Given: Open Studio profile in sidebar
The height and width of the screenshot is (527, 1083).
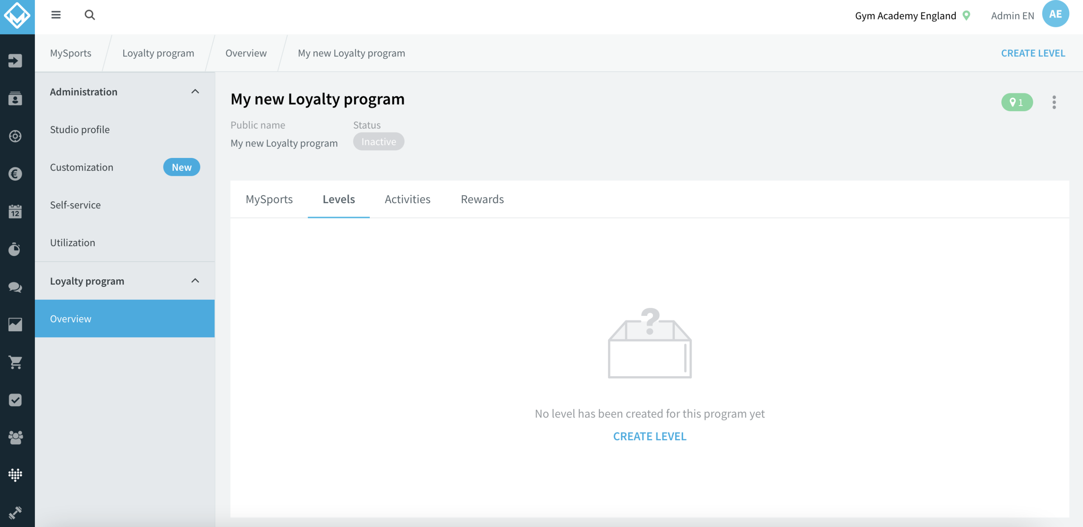Looking at the screenshot, I should point(125,129).
